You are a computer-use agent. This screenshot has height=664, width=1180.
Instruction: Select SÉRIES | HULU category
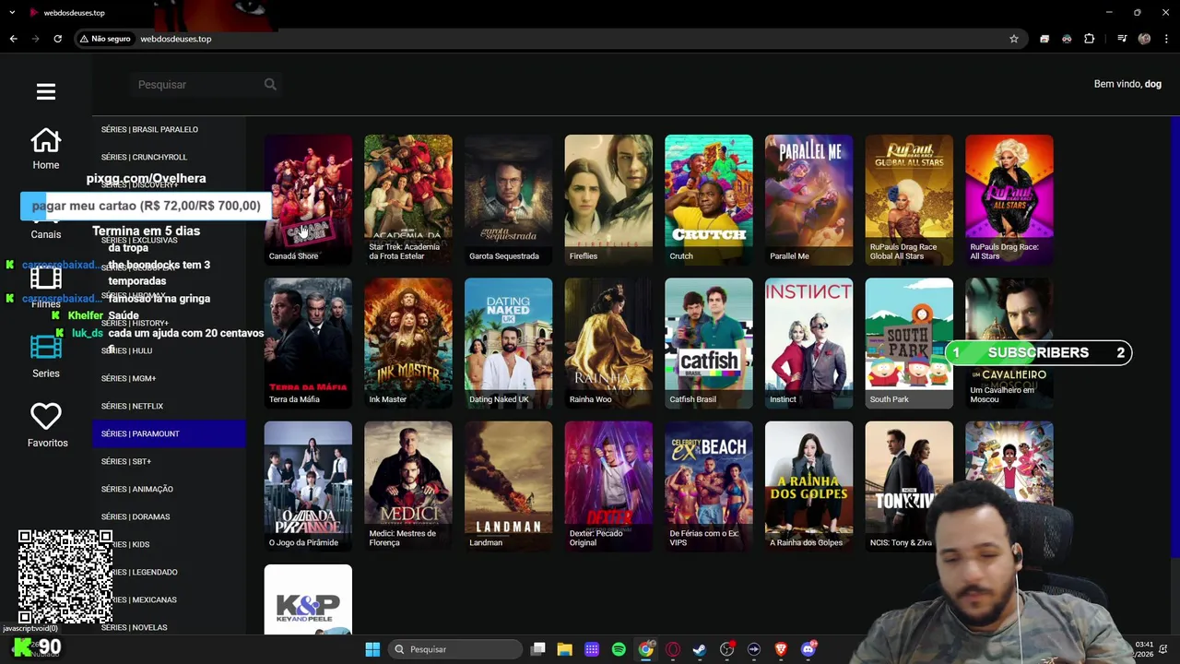point(169,350)
